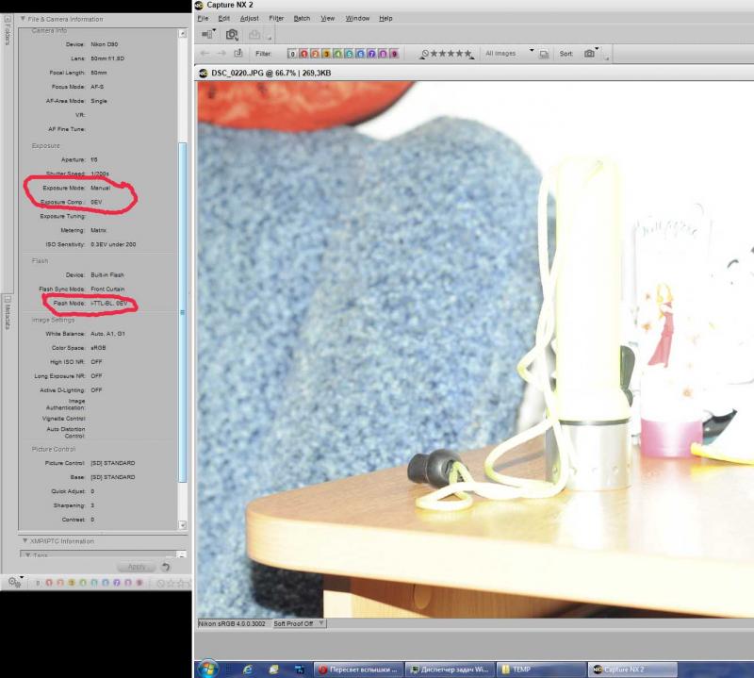Open the All Images dropdown
754x678 pixels.
[509, 54]
